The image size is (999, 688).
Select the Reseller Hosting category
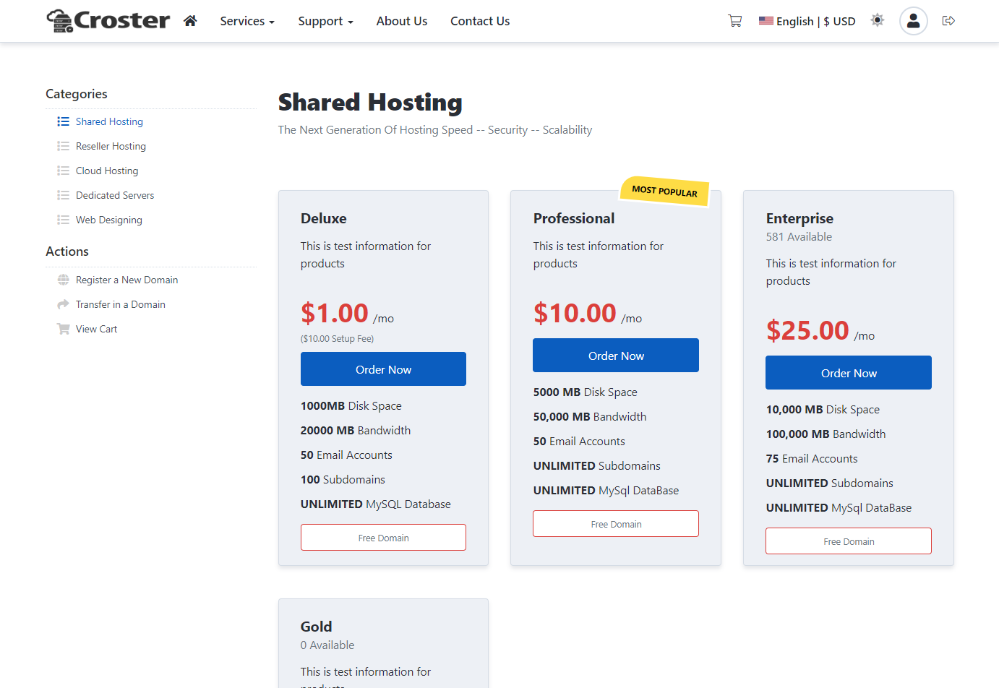pos(111,146)
